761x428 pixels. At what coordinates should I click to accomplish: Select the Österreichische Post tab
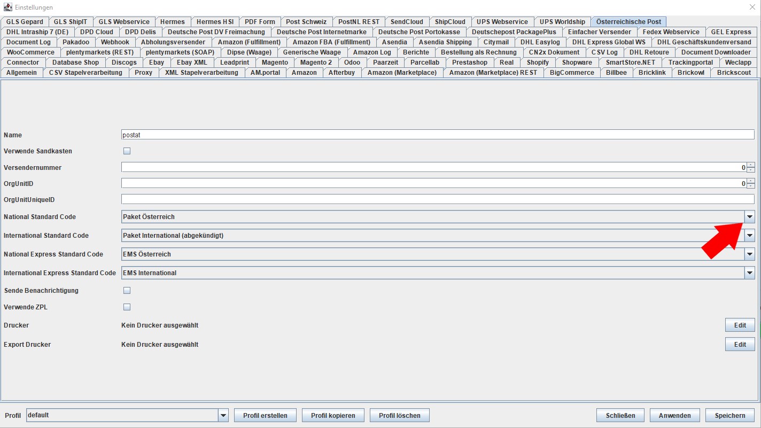[x=628, y=22]
